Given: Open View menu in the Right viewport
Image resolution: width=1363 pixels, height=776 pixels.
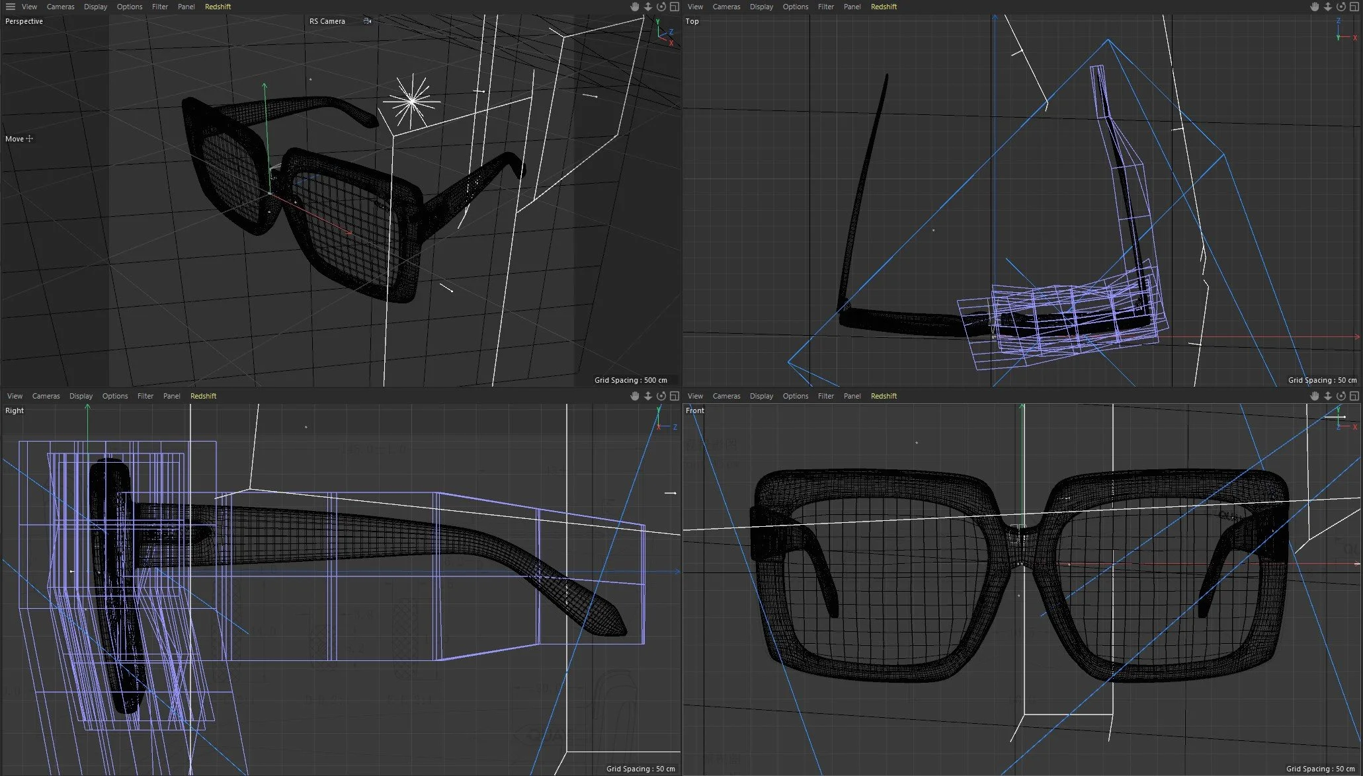Looking at the screenshot, I should 15,396.
